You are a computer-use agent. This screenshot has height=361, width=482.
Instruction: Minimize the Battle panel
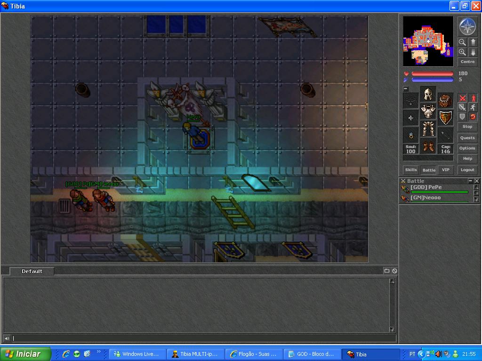470,181
